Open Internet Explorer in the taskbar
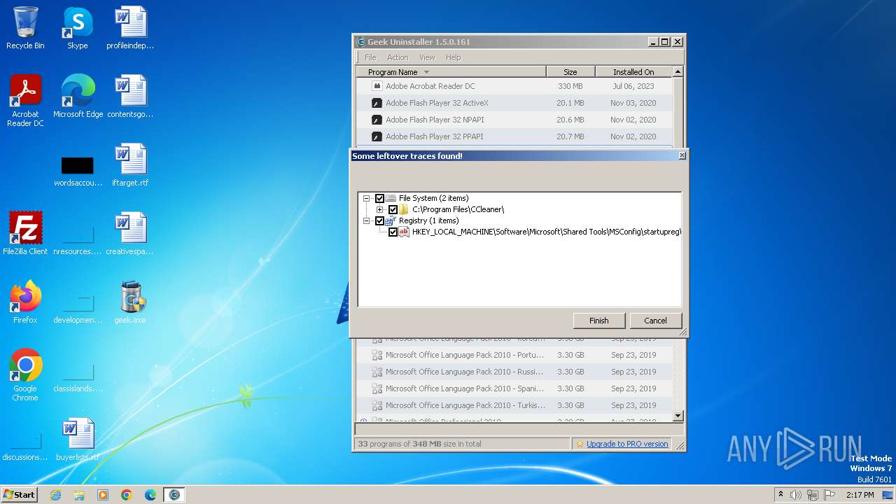The image size is (896, 504). coord(56,495)
